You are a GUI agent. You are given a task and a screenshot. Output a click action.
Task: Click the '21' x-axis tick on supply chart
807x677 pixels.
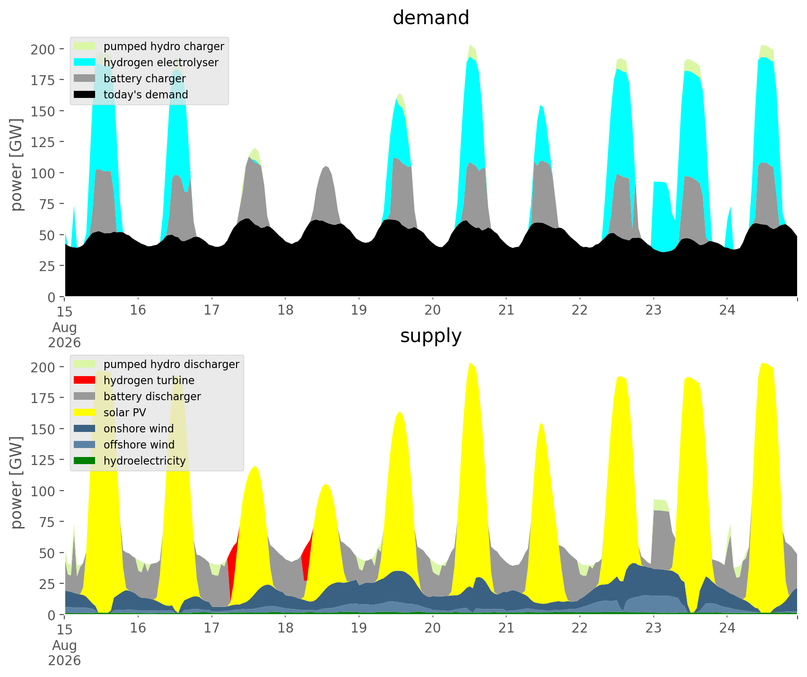click(x=506, y=628)
